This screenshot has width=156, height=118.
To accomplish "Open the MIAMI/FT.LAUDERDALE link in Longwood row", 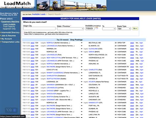I will 55,73.
